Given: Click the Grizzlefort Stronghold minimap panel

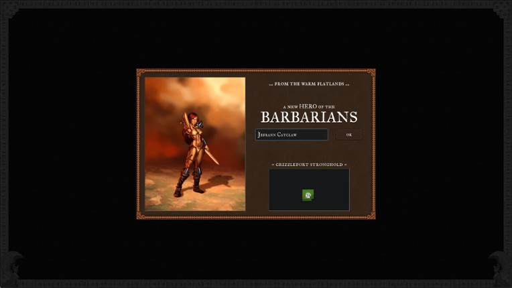Looking at the screenshot, I should coord(309,190).
